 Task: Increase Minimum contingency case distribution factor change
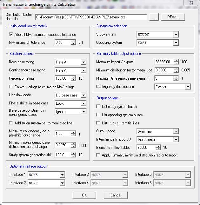coord(73,143)
